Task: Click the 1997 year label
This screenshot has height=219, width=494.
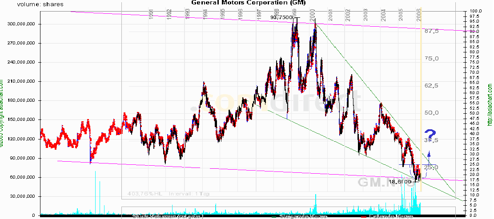Action: (x=259, y=14)
